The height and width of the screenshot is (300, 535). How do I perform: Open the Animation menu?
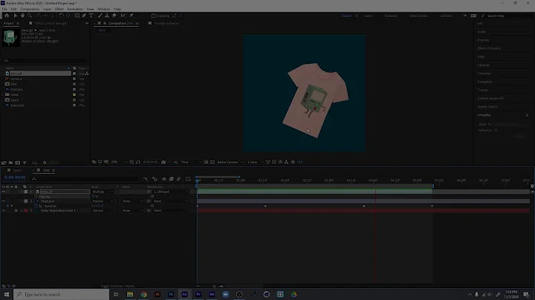coord(75,9)
